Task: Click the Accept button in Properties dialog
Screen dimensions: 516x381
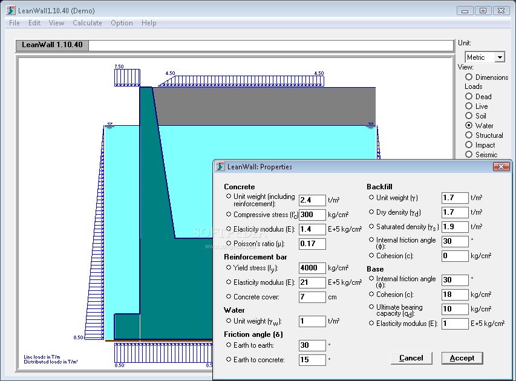Action: (462, 358)
